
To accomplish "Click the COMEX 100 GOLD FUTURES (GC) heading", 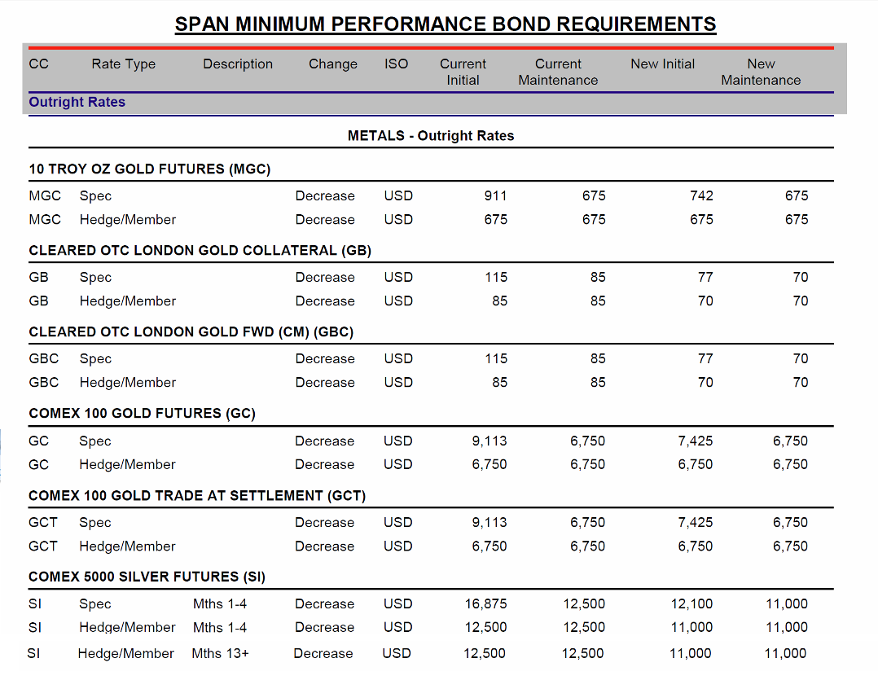I will tap(144, 413).
